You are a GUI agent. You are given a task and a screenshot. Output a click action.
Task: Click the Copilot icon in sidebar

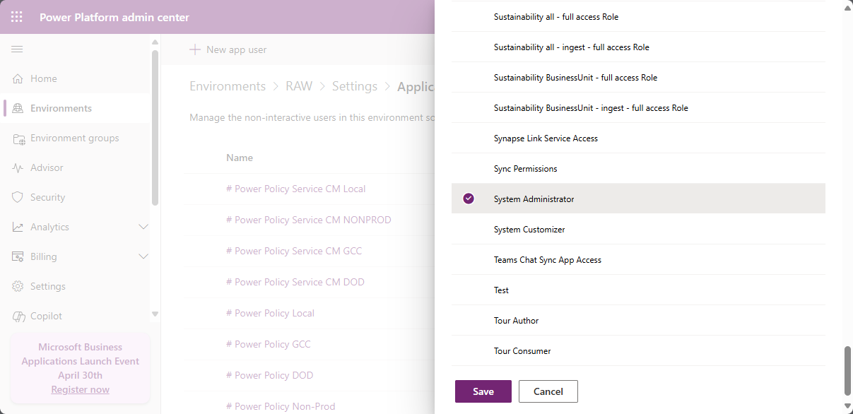(x=18, y=316)
